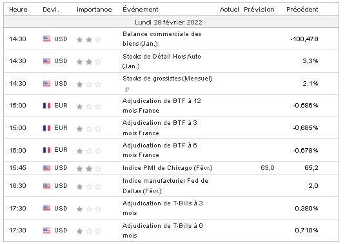This screenshot has height=244, width=345.
Task: Open Indice manufacturier Fed de Dallas event
Action: [x=165, y=186]
